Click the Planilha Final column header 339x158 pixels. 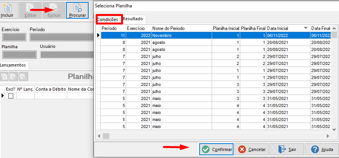point(253,28)
